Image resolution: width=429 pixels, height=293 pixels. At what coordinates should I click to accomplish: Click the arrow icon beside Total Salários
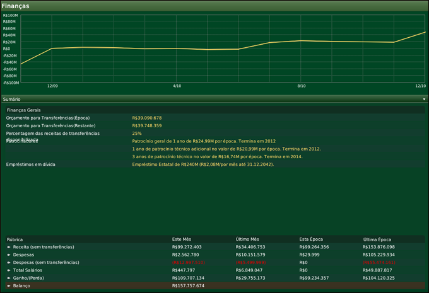click(x=9, y=270)
